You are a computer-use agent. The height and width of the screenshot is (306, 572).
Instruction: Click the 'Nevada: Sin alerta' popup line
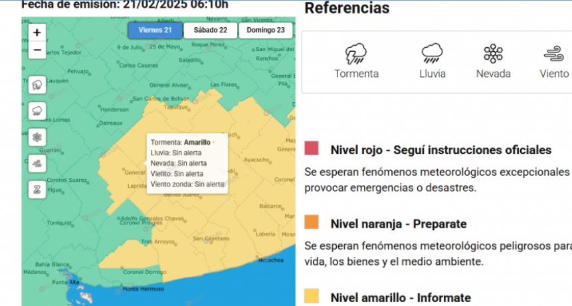coord(179,163)
